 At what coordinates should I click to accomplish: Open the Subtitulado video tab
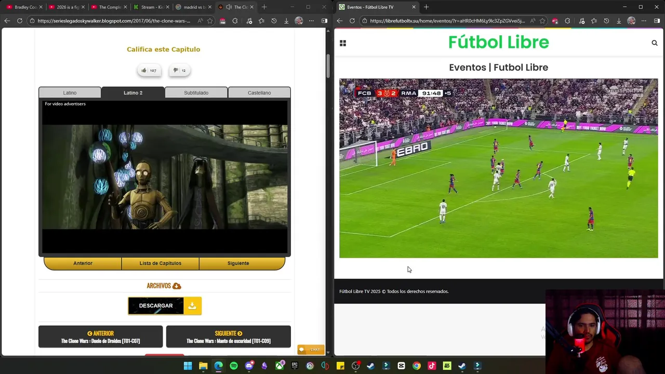tap(196, 92)
